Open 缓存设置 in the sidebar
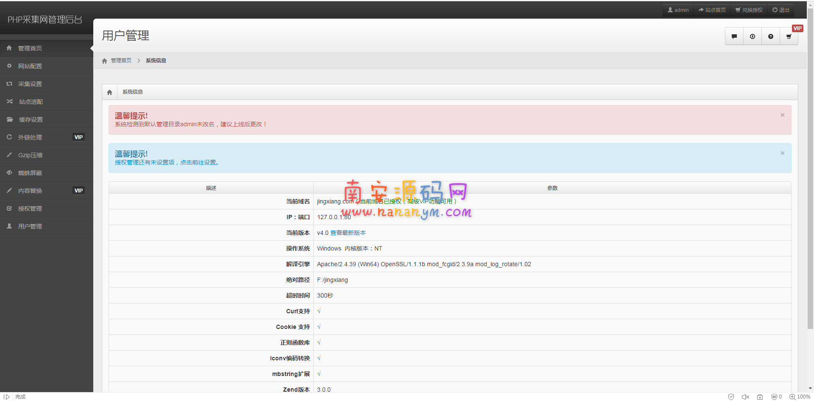This screenshot has width=814, height=401. click(x=47, y=120)
